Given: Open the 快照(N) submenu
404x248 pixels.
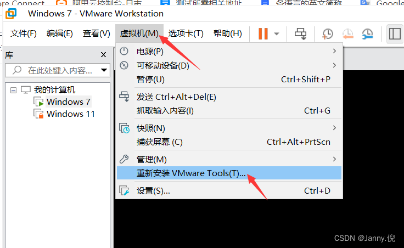Looking at the screenshot, I should [x=229, y=128].
